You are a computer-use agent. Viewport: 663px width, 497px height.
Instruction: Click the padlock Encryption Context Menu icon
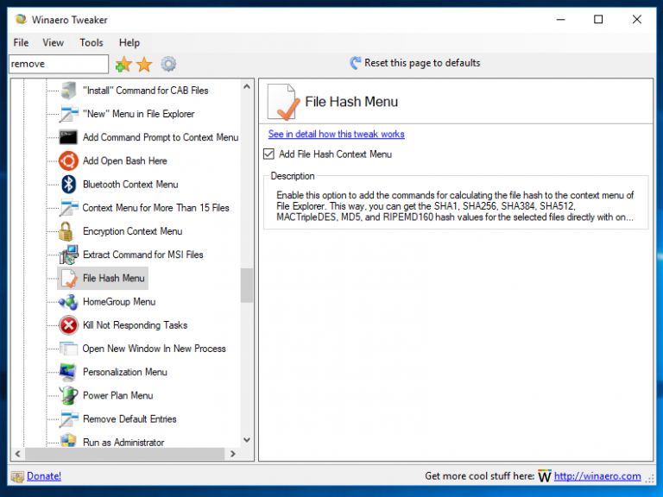pos(66,231)
